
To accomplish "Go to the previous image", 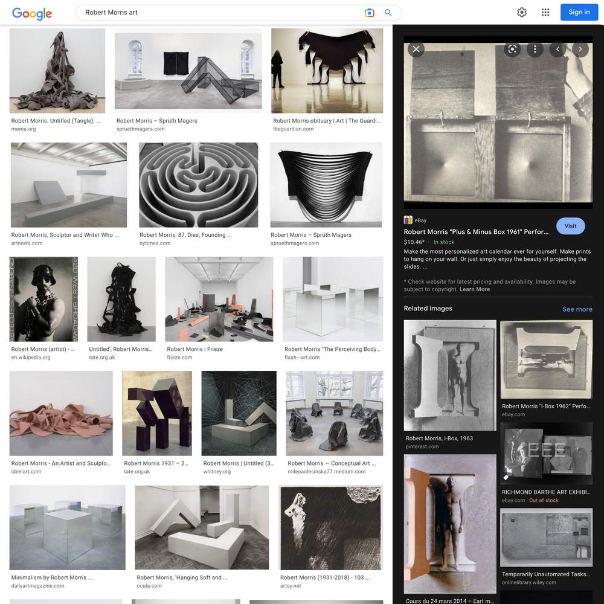I will (557, 50).
